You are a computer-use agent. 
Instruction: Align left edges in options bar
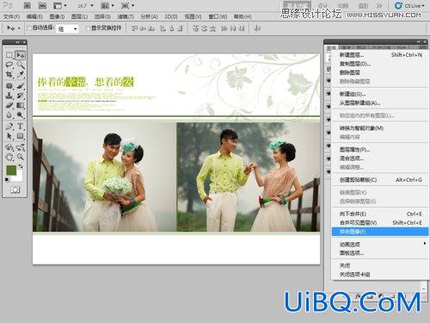tap(163, 28)
